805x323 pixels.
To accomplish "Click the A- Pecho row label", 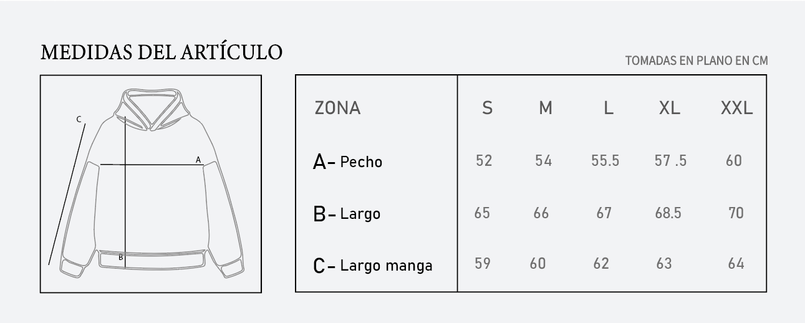I will (347, 162).
